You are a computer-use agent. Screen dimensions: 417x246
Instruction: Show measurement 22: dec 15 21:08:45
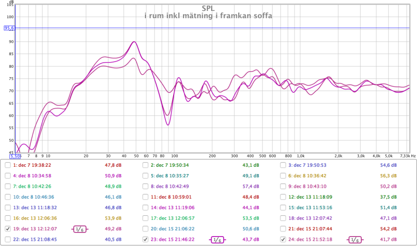point(7,239)
